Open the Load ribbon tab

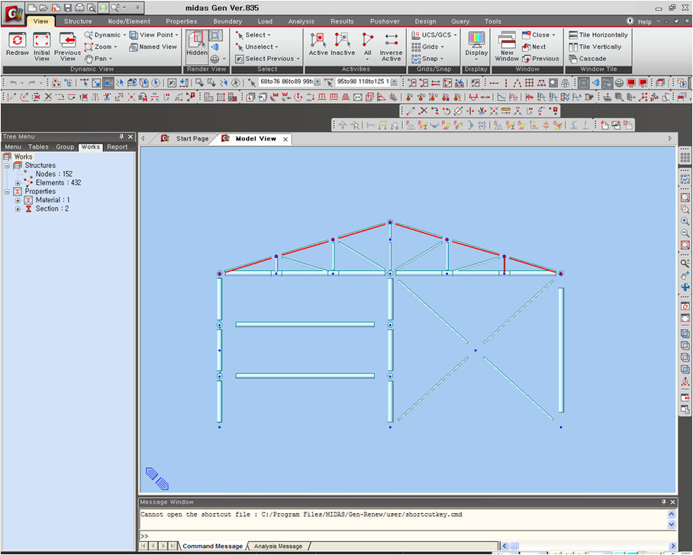coord(265,21)
